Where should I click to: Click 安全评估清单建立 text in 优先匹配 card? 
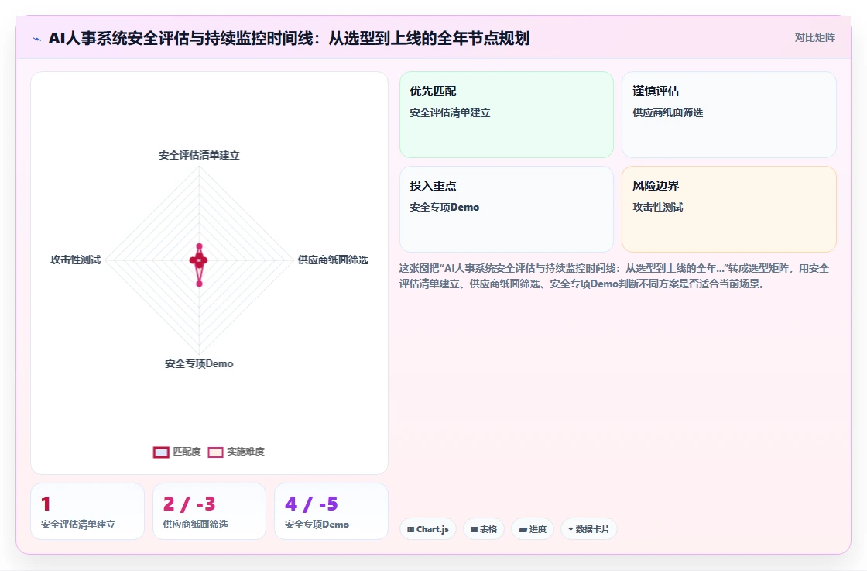coord(450,113)
